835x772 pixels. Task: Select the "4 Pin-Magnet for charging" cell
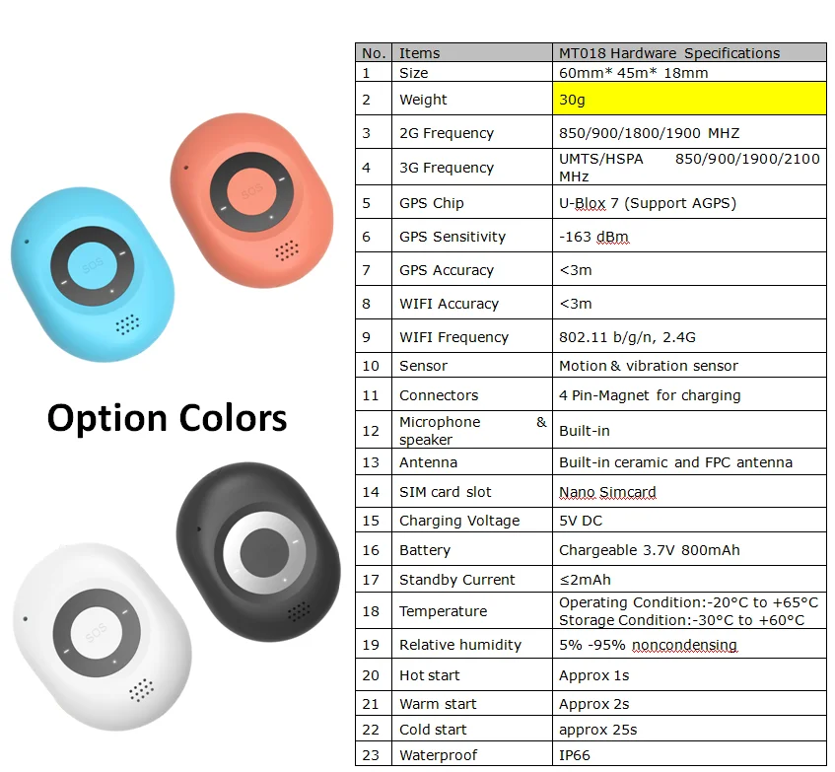(649, 395)
